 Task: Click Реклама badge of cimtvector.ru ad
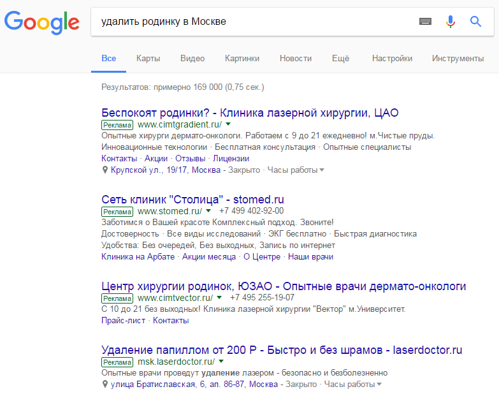(x=117, y=298)
